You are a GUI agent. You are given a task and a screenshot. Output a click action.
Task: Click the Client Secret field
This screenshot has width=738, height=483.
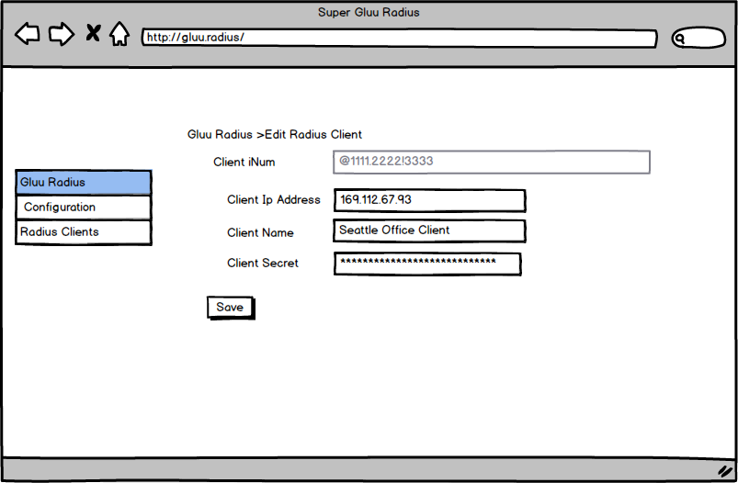coord(427,264)
